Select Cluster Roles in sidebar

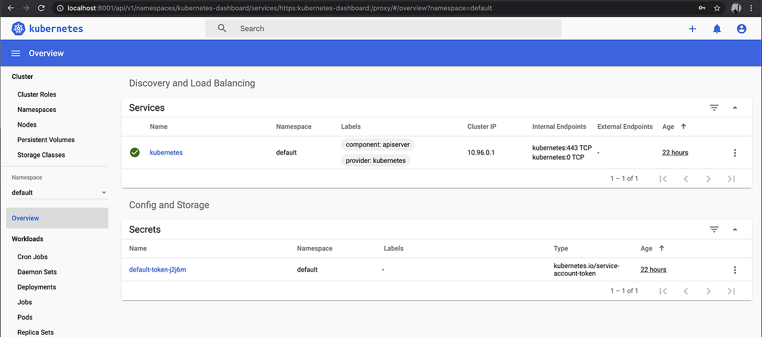tap(37, 95)
